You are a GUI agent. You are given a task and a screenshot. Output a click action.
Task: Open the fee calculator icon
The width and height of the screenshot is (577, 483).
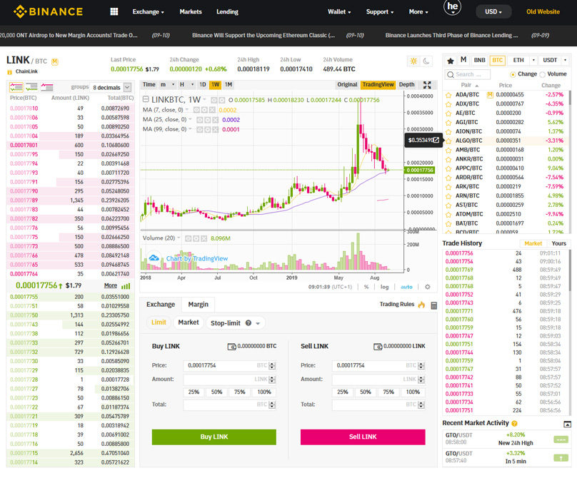[433, 305]
